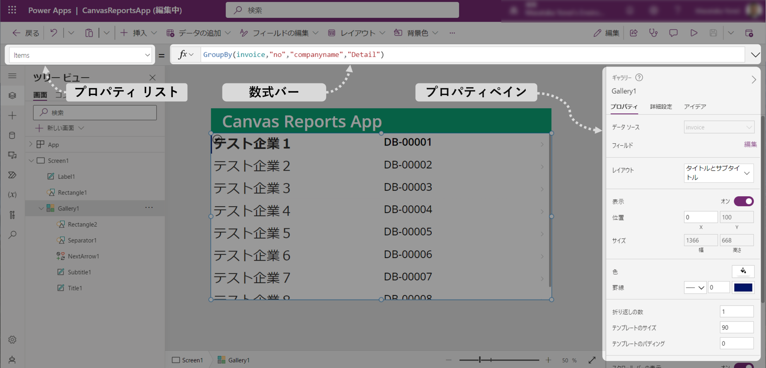Image resolution: width=766 pixels, height=368 pixels.
Task: Click the gallery help question mark icon
Action: [639, 77]
